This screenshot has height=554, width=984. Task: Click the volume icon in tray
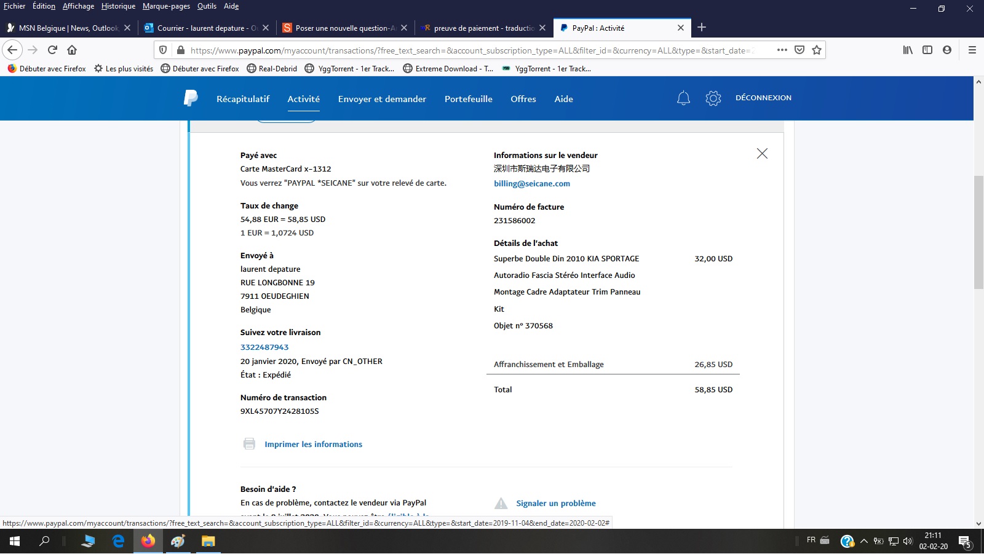(x=908, y=541)
